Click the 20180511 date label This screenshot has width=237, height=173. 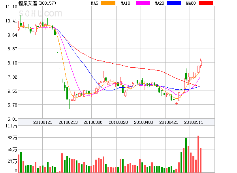coord(194,122)
